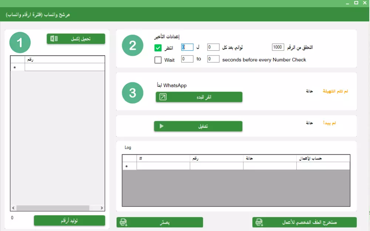The image size is (370, 231).
Task: Click the حساب الأعمال column header in Log
Action: (323, 159)
